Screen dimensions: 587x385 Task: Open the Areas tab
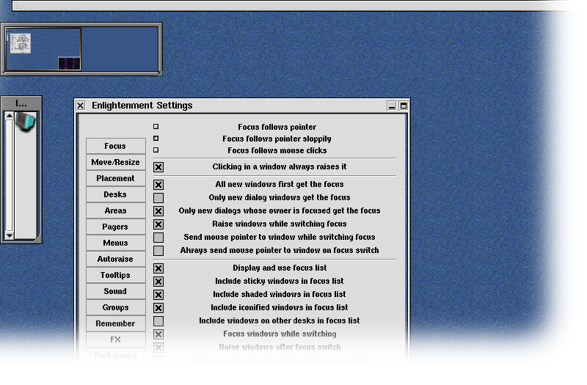[115, 210]
